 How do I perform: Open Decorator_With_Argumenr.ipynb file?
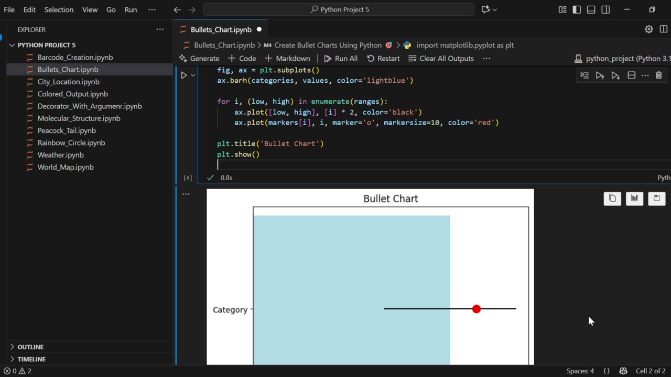click(90, 106)
